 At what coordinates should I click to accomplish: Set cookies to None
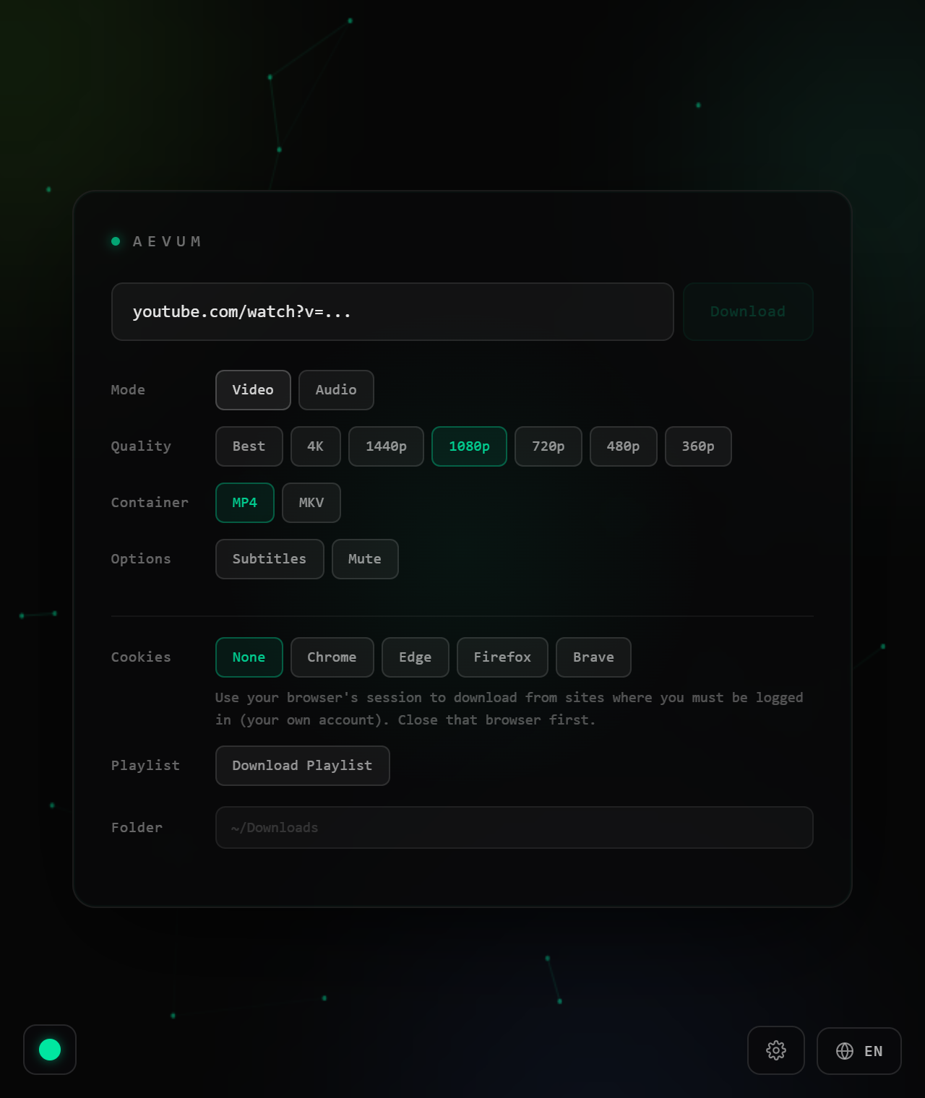(249, 657)
